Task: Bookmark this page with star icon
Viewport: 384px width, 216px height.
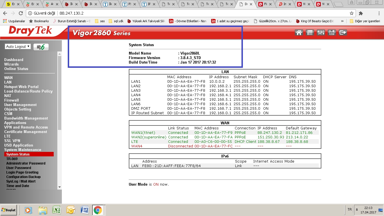Action: 351,13
